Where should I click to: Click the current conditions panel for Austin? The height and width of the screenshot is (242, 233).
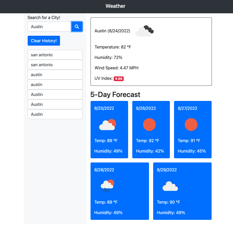(151, 51)
